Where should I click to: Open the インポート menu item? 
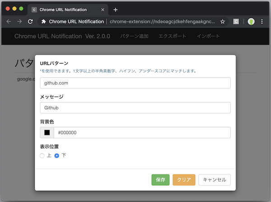pyautogui.click(x=208, y=36)
